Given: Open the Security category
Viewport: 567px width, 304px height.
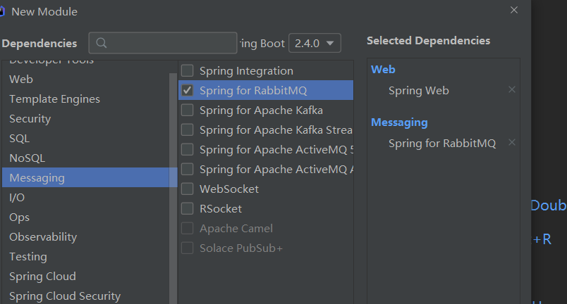Looking at the screenshot, I should pyautogui.click(x=31, y=118).
